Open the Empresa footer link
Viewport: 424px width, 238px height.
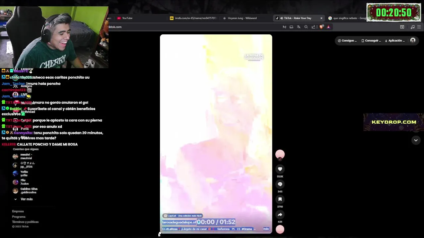18,211
